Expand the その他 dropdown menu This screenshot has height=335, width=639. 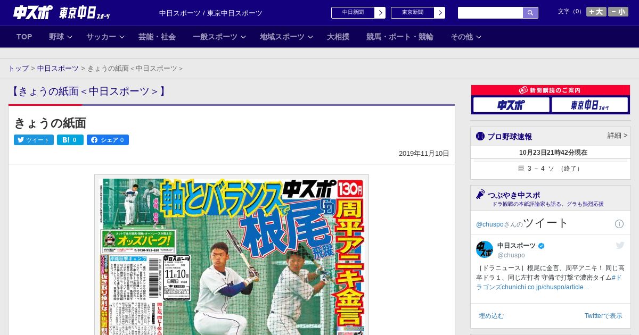pos(466,37)
